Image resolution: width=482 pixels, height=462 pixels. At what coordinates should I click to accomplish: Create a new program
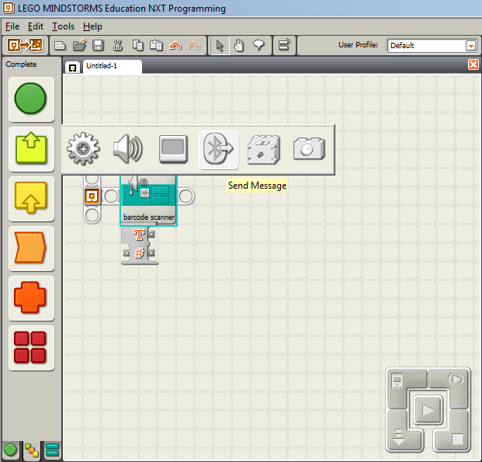[x=60, y=46]
